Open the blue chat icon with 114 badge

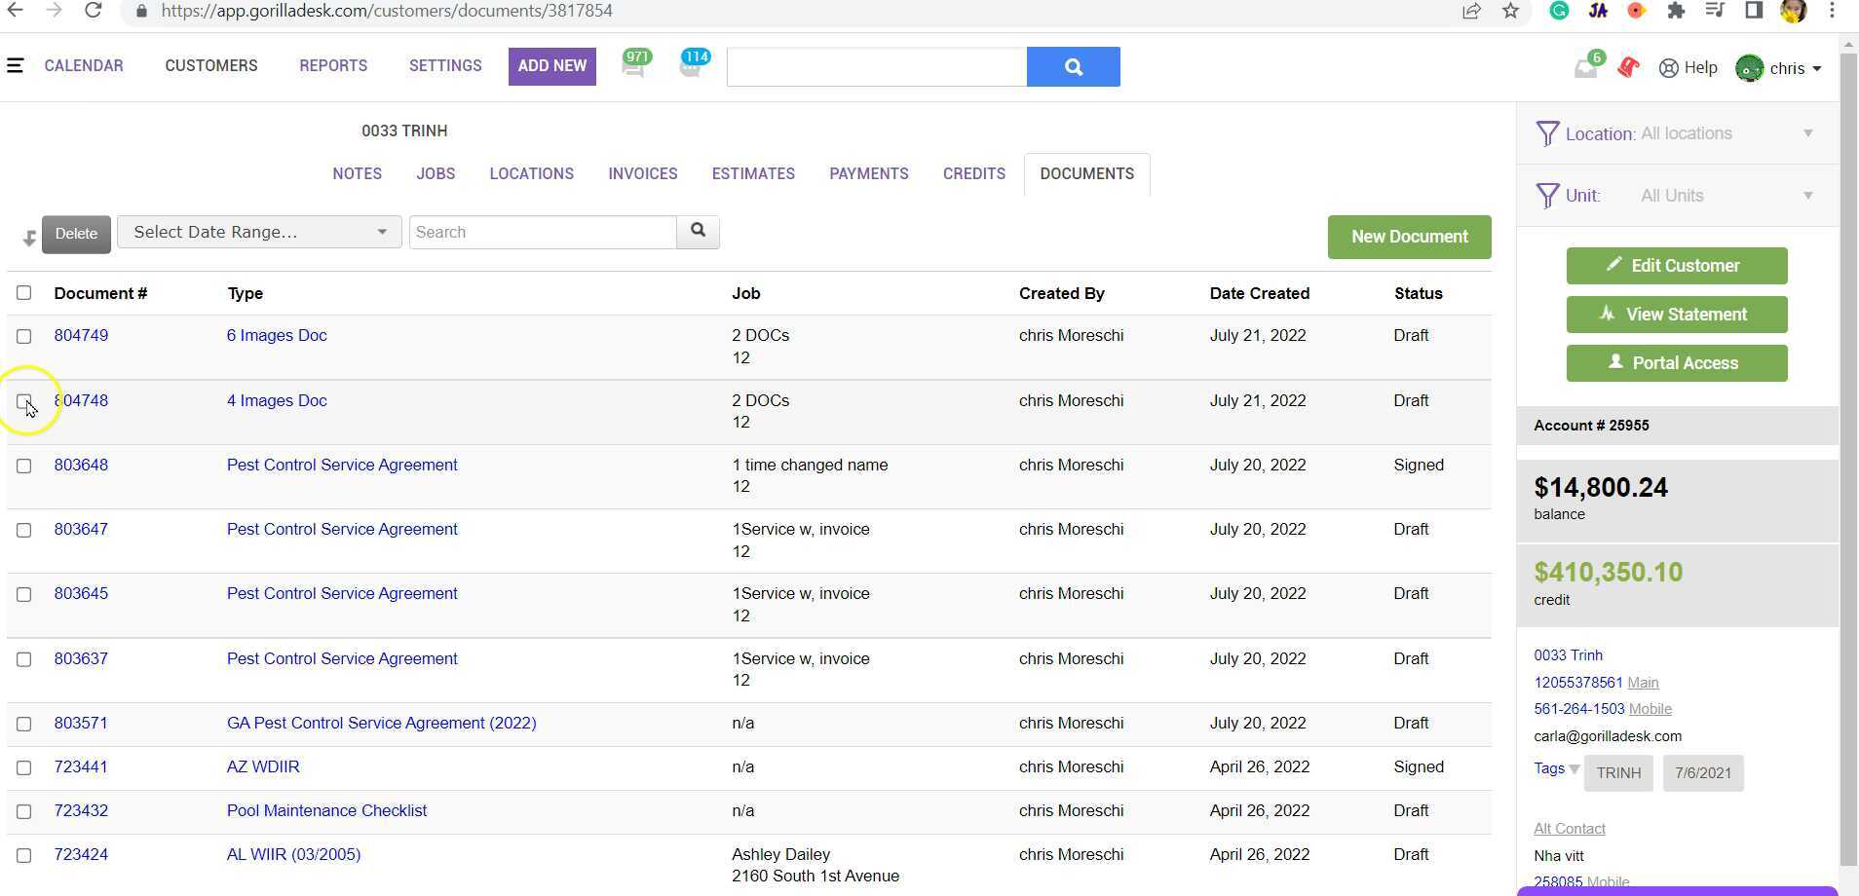pyautogui.click(x=692, y=66)
